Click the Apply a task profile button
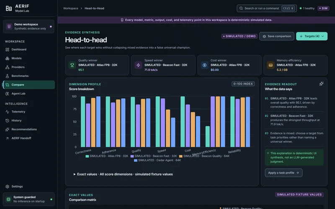This screenshot has height=209, width=335. (x=283, y=173)
